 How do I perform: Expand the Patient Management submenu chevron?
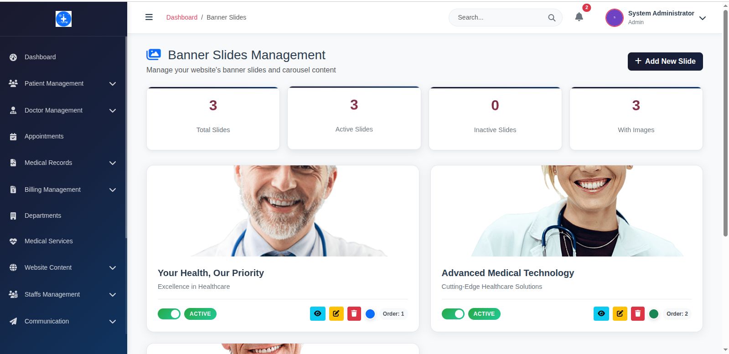pyautogui.click(x=113, y=84)
